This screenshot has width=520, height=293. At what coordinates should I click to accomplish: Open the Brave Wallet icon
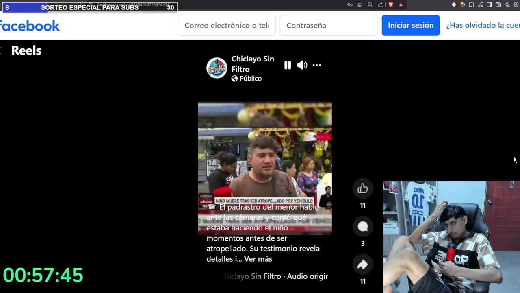(x=498, y=5)
